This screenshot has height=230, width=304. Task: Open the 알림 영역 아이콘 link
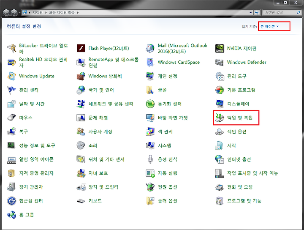click(x=36, y=159)
